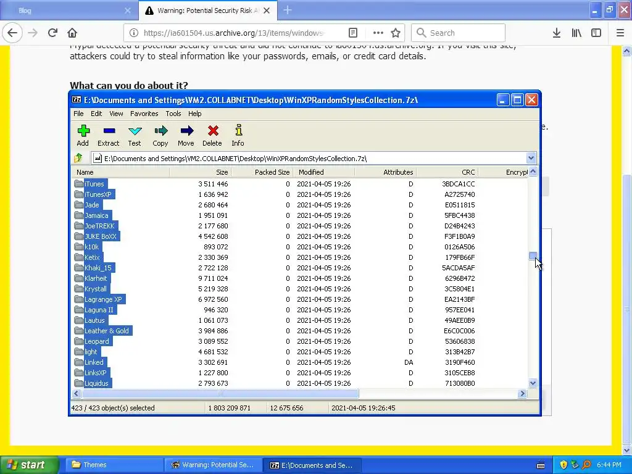
Task: Click file list scroll-down arrow
Action: pos(533,383)
